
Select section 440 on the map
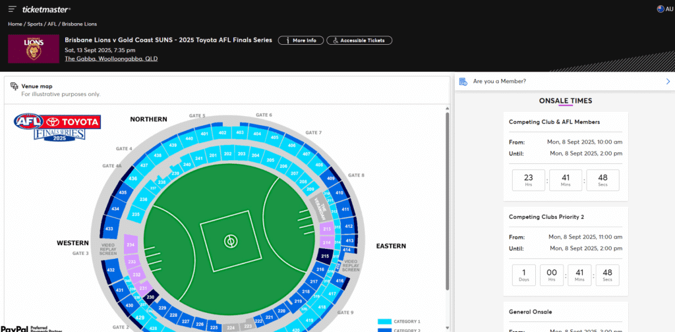click(x=189, y=138)
